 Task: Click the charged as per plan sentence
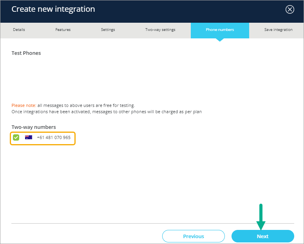107,112
